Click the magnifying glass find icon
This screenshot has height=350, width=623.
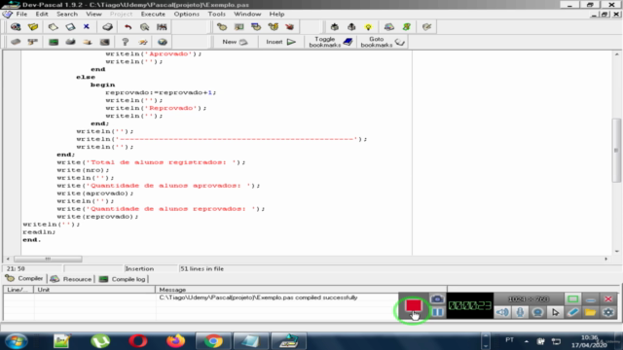point(145,27)
